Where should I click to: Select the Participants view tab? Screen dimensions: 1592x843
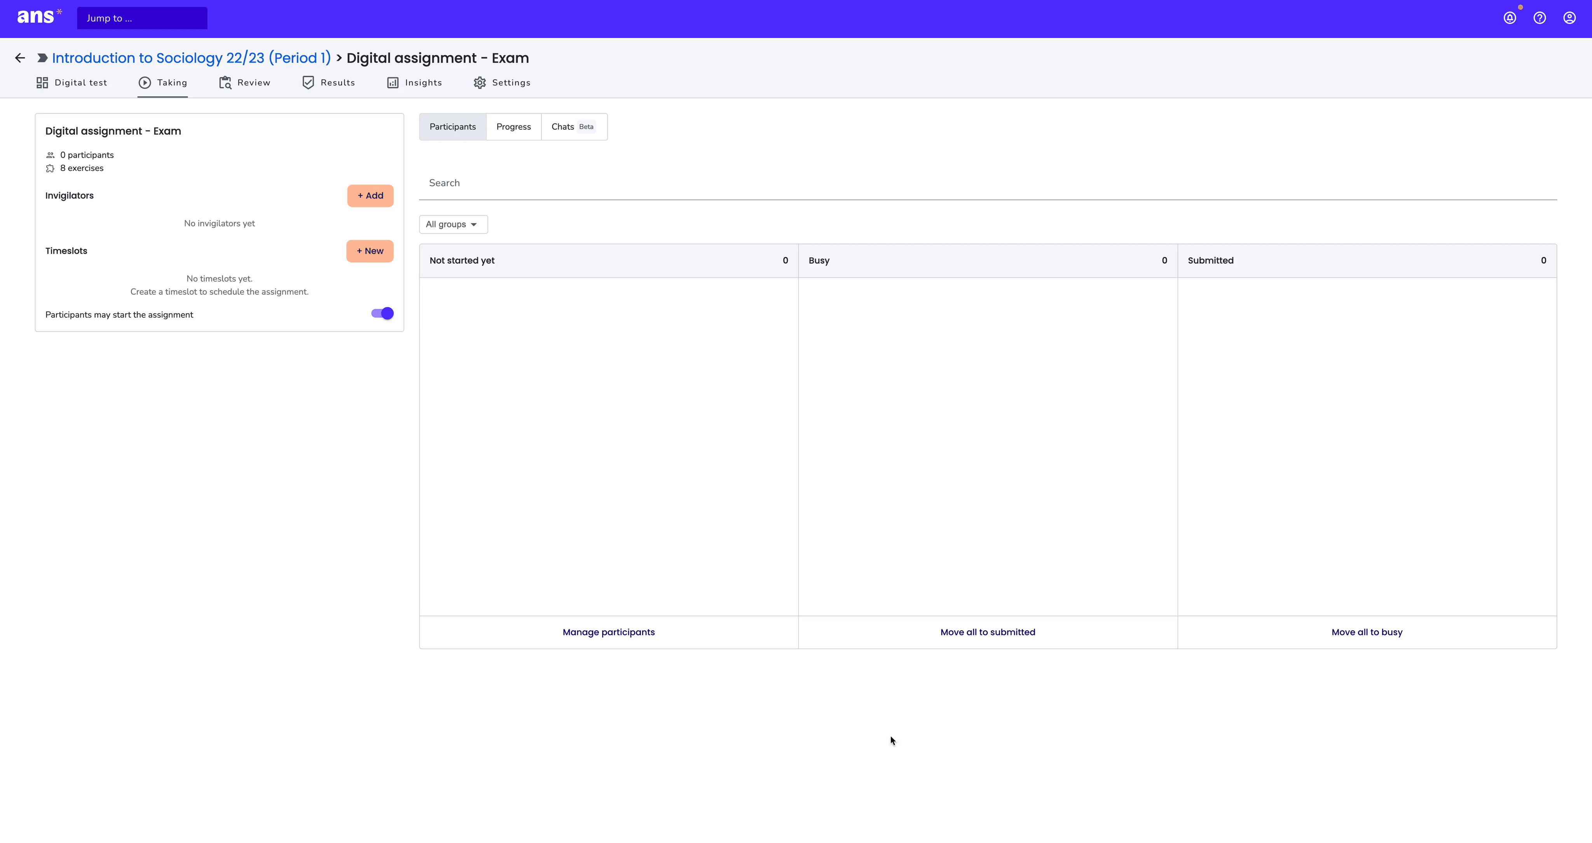tap(452, 127)
